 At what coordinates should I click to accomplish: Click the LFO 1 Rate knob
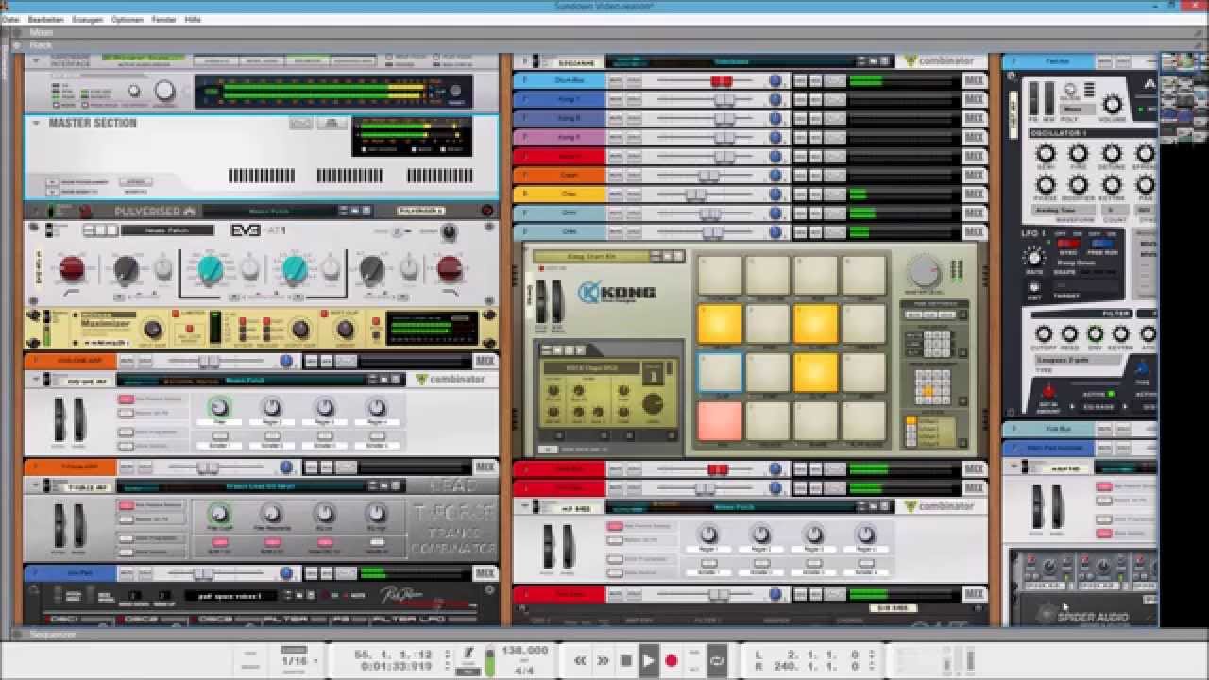pos(1034,257)
